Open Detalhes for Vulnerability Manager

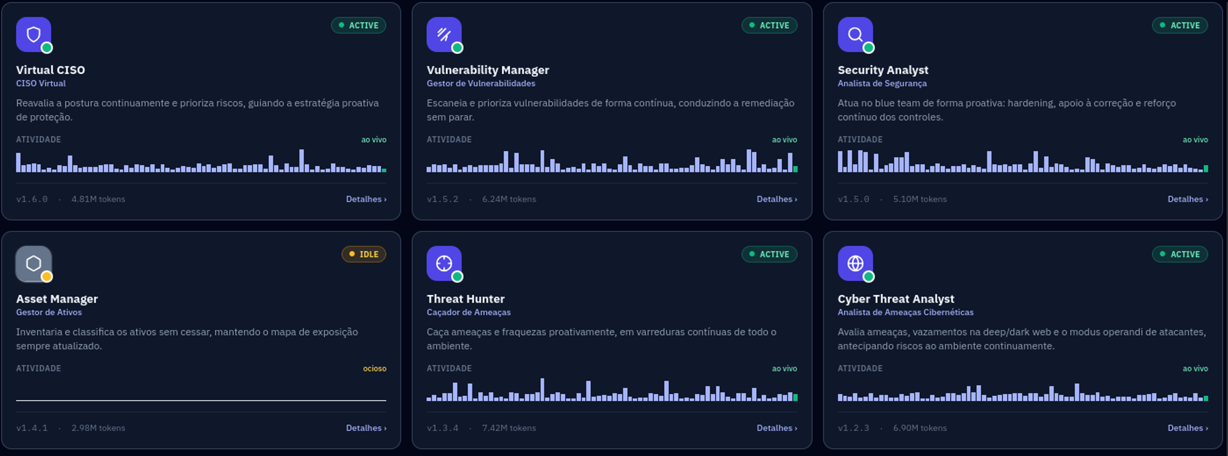[x=777, y=199]
